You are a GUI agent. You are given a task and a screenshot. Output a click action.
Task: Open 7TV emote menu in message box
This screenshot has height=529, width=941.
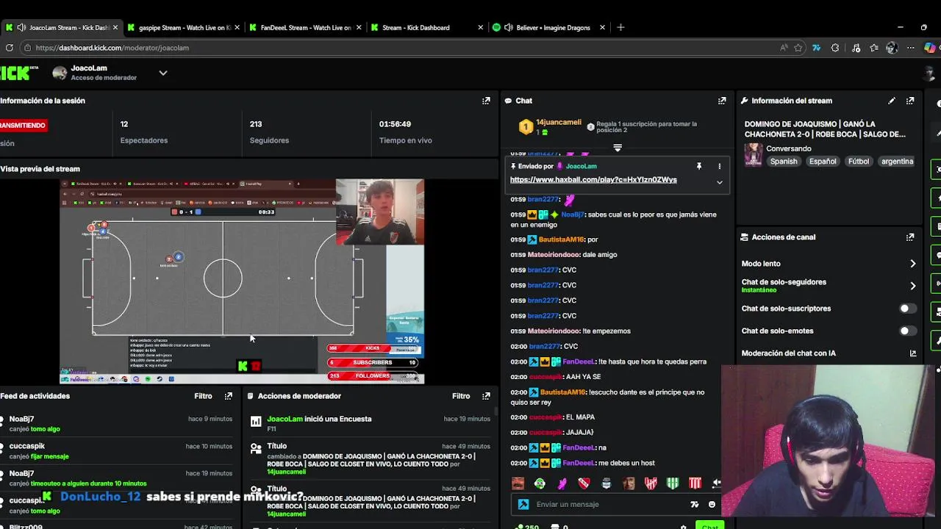pos(694,505)
